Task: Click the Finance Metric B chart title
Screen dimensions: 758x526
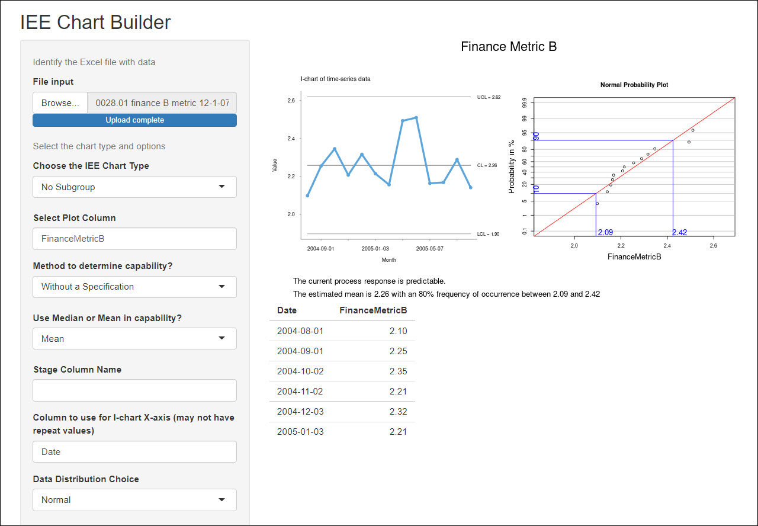Action: (x=508, y=47)
